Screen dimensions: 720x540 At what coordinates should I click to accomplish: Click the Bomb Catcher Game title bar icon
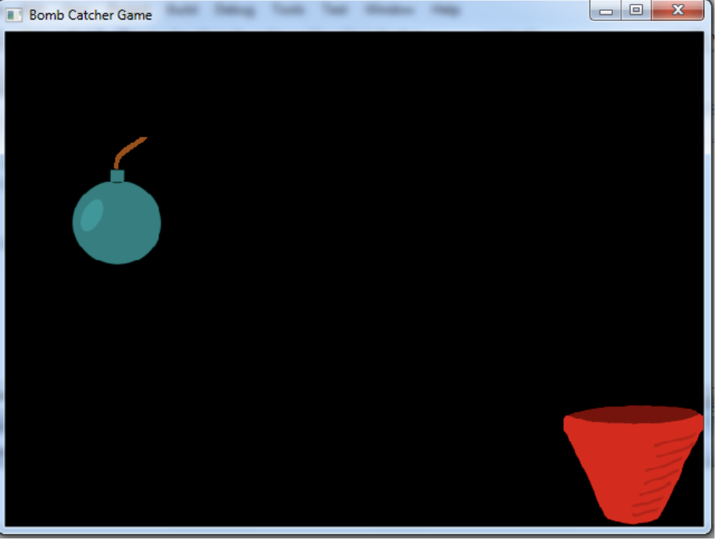coord(13,14)
